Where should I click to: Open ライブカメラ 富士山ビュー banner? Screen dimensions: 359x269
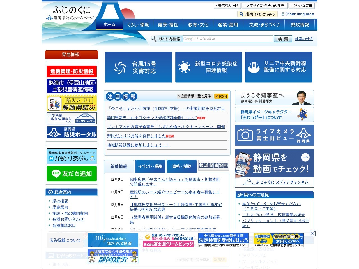(x=275, y=135)
